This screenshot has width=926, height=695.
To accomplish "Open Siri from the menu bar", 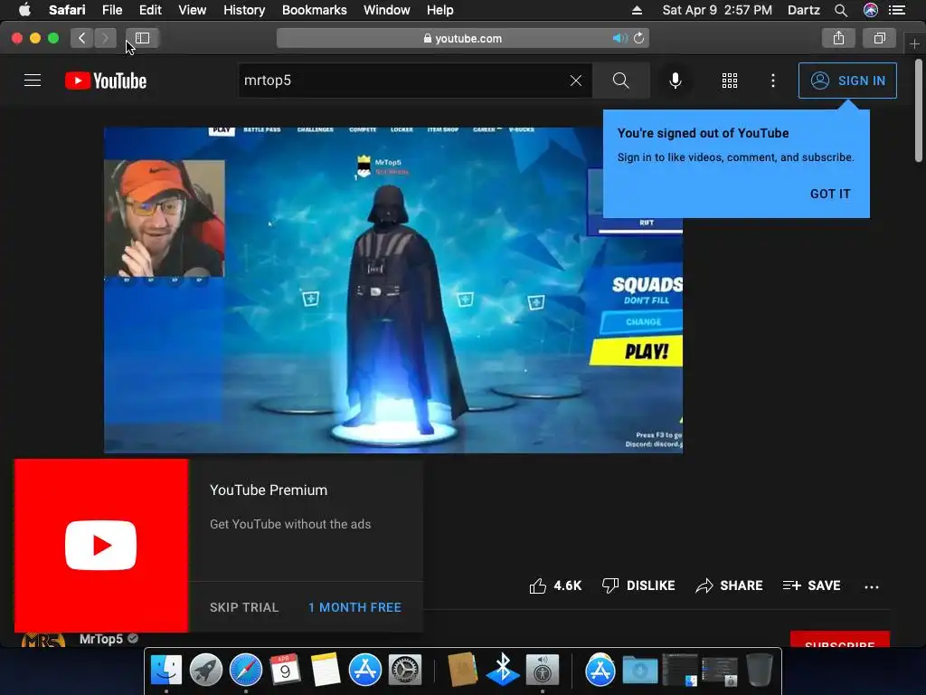I will tap(871, 10).
